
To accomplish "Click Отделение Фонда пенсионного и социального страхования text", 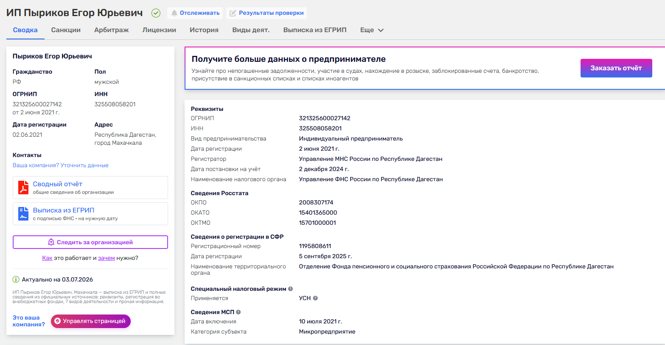I will (456, 267).
